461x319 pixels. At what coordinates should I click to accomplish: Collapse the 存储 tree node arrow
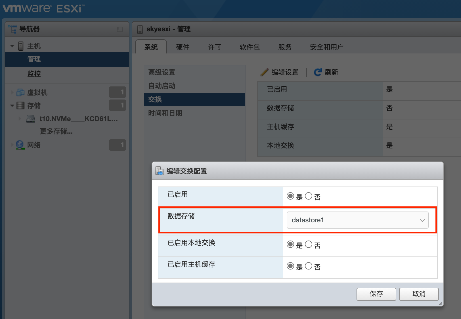click(x=12, y=106)
